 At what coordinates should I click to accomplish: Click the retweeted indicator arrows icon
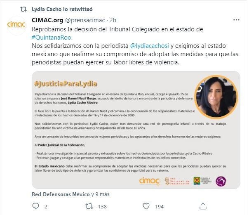[x=23, y=9]
